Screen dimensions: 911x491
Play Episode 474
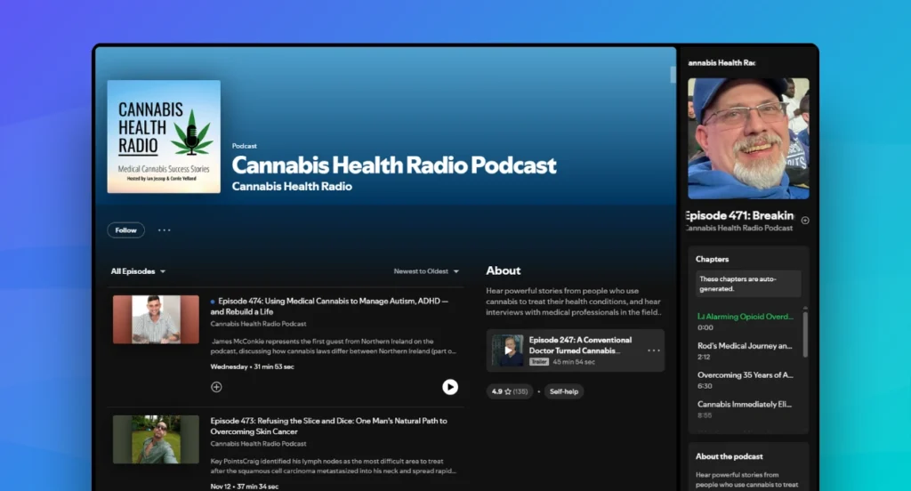449,387
